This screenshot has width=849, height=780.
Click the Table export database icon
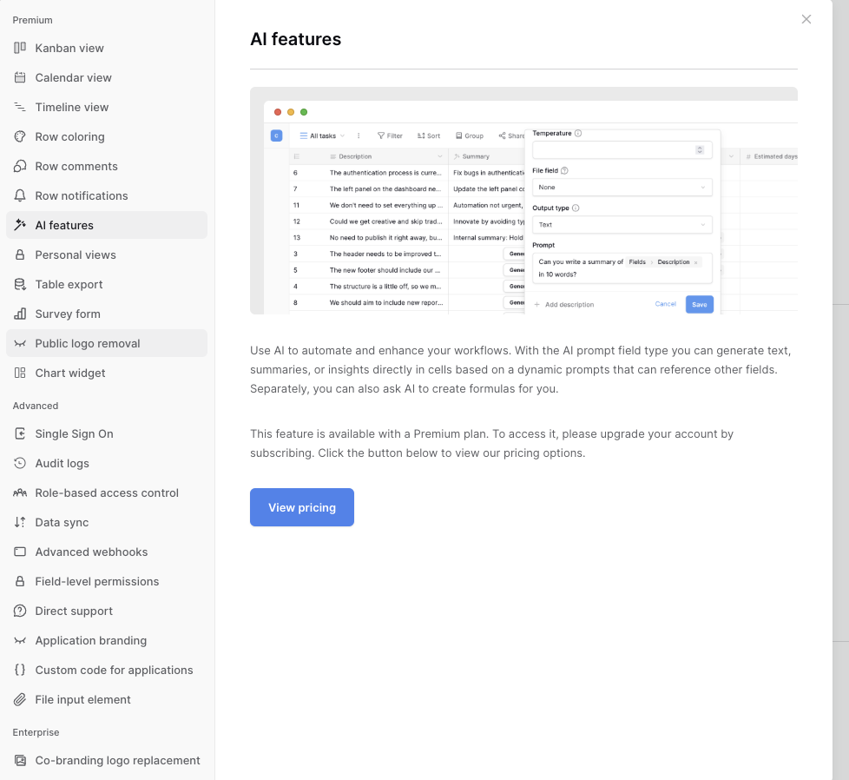click(20, 284)
